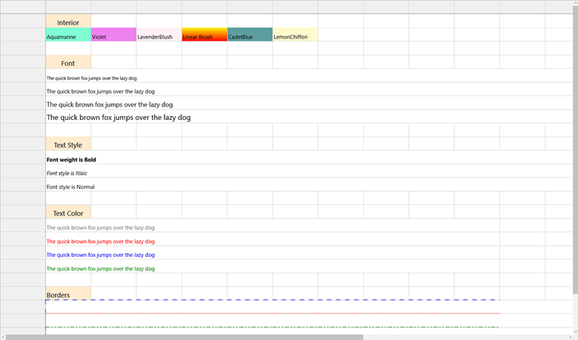This screenshot has height=340, width=578.
Task: Select the red quick brown fox text
Action: tap(101, 241)
